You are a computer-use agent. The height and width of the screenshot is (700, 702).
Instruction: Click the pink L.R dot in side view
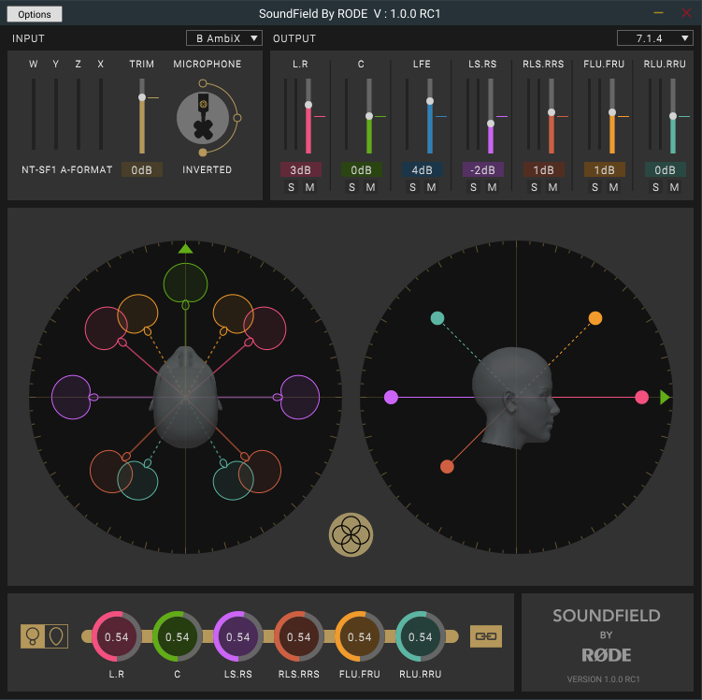[x=641, y=397]
